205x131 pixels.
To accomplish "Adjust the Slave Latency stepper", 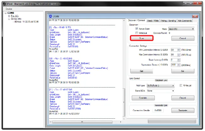I will [179, 60].
